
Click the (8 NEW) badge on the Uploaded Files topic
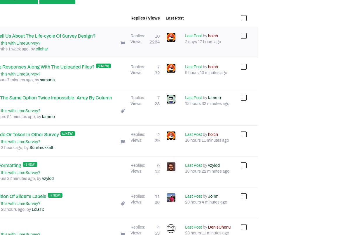[103, 66]
